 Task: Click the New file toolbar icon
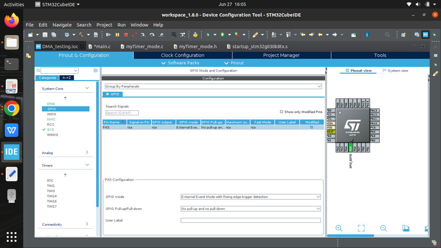point(30,35)
